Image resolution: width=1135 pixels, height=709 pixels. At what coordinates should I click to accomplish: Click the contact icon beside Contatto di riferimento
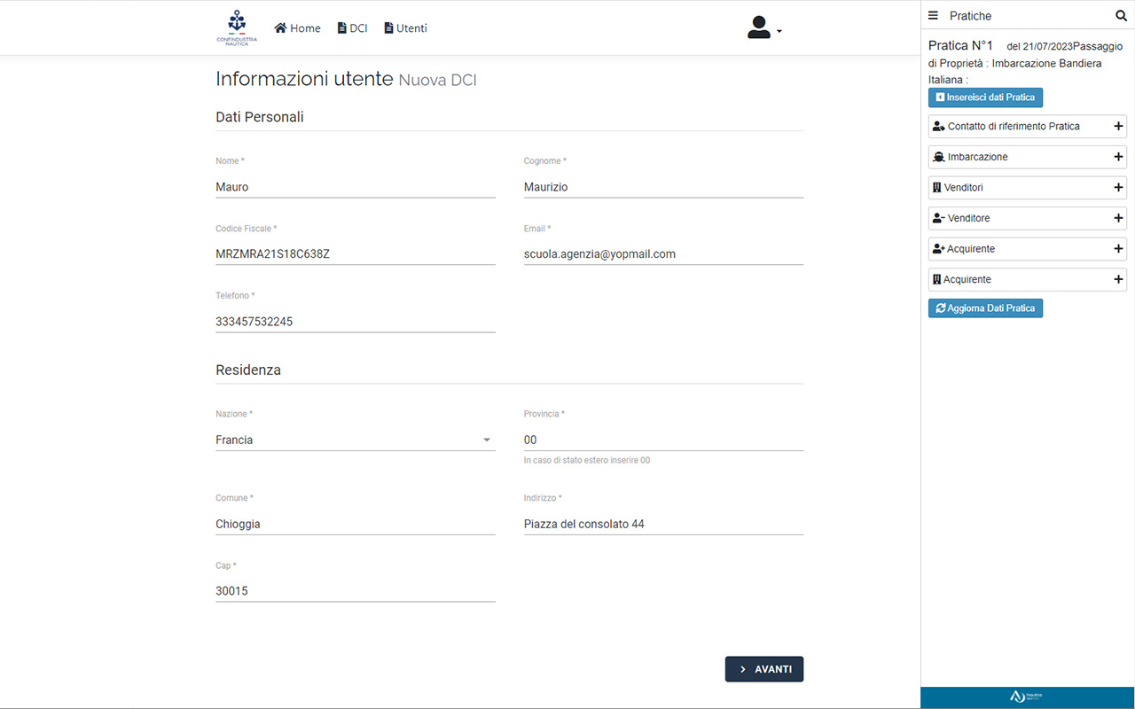939,127
